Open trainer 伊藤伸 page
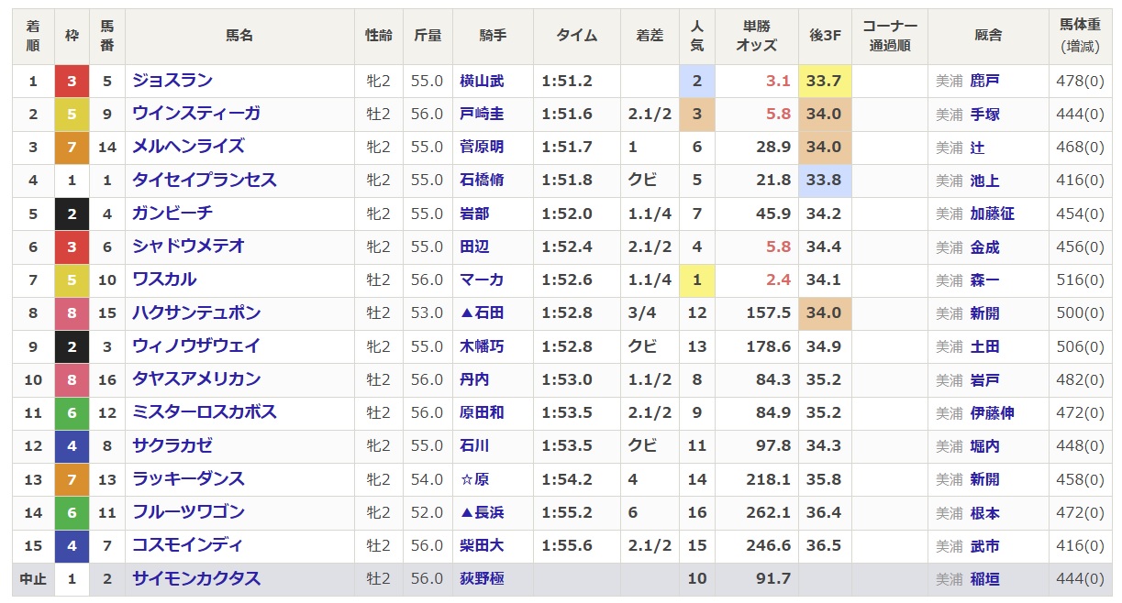Viewport: 1122px width, 603px height. pyautogui.click(x=992, y=412)
